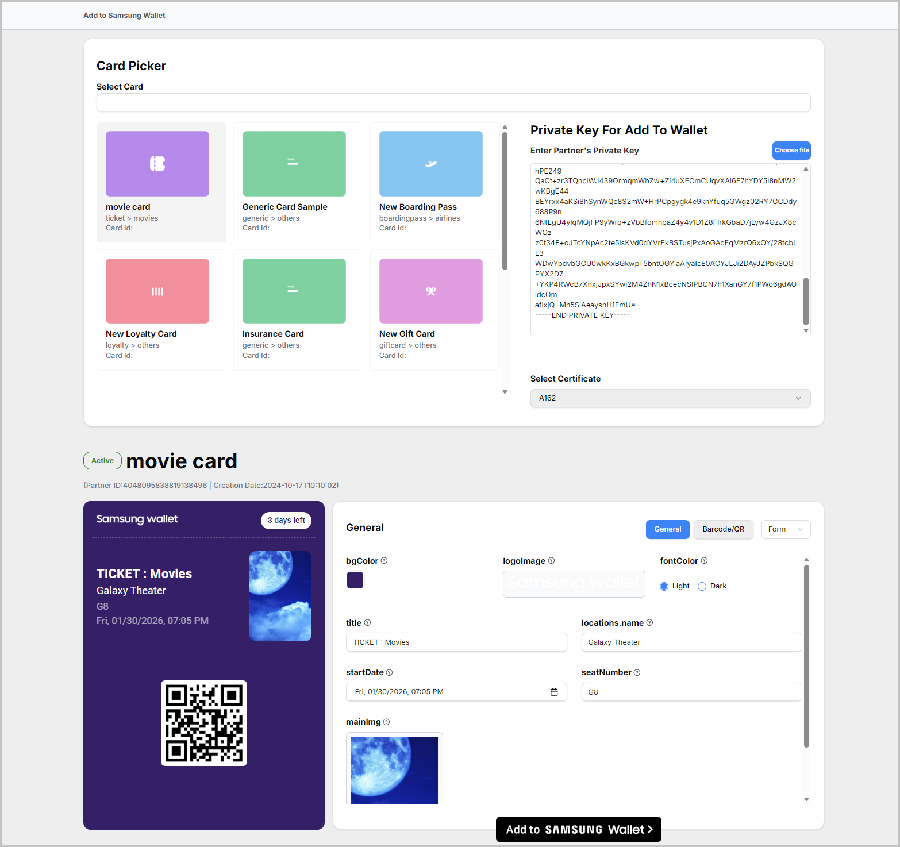The width and height of the screenshot is (900, 847).
Task: Click the title input field
Action: pos(456,642)
